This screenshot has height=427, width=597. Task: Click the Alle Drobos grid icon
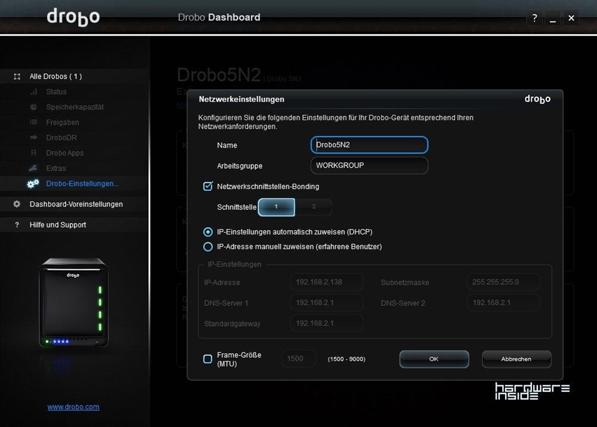[17, 76]
